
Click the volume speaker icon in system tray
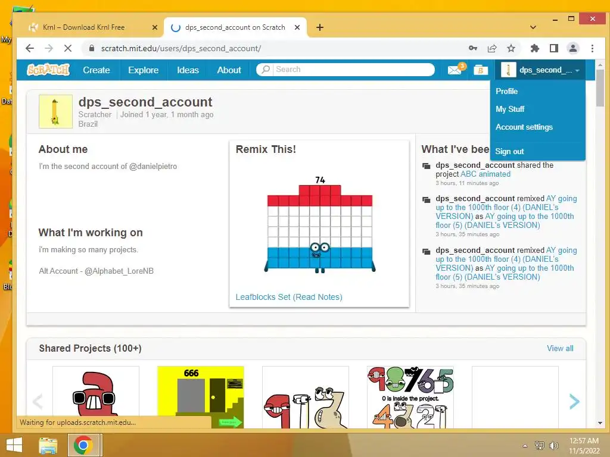(553, 445)
